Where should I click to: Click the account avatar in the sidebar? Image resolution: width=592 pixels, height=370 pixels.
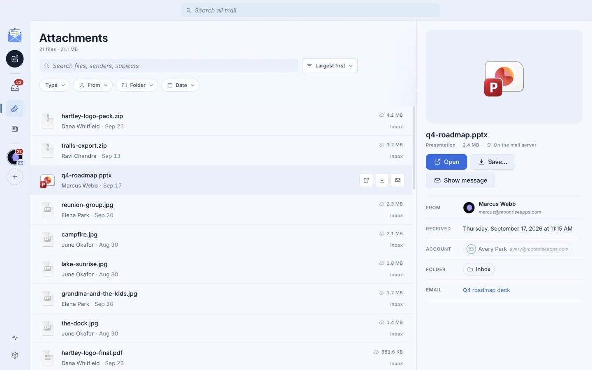(x=15, y=157)
